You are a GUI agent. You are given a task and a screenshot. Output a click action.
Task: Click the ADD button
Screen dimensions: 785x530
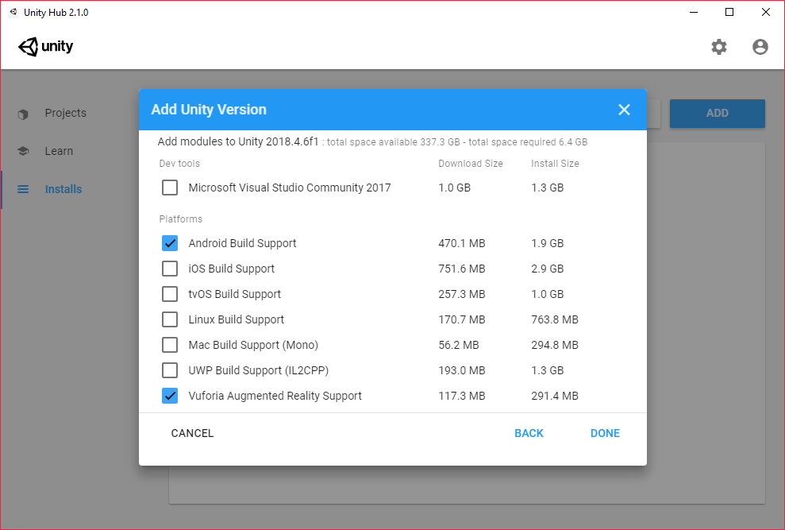coord(717,114)
